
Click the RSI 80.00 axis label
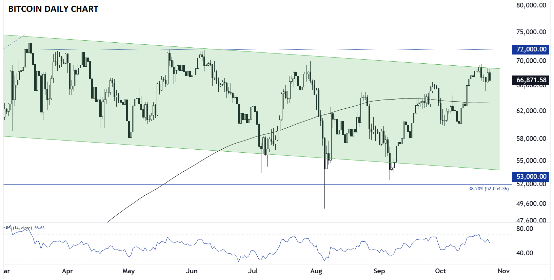pos(525,229)
